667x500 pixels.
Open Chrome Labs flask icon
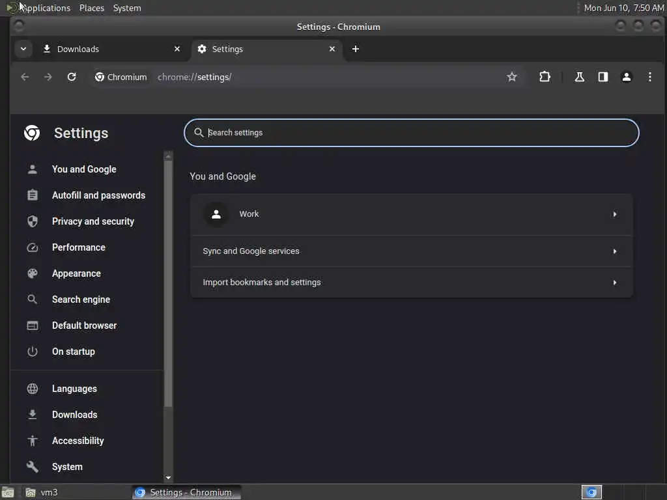pyautogui.click(x=579, y=77)
